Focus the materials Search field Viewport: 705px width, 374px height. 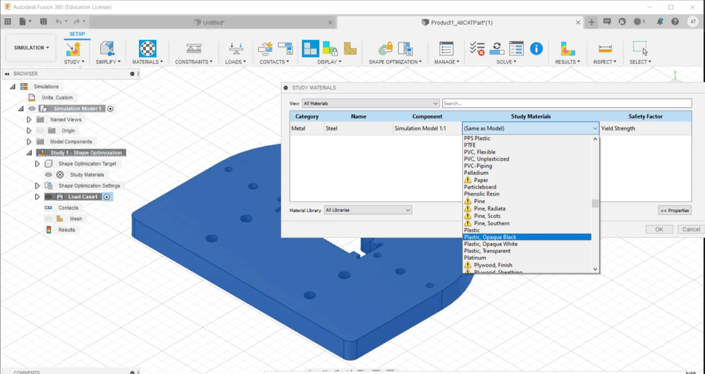click(x=567, y=104)
